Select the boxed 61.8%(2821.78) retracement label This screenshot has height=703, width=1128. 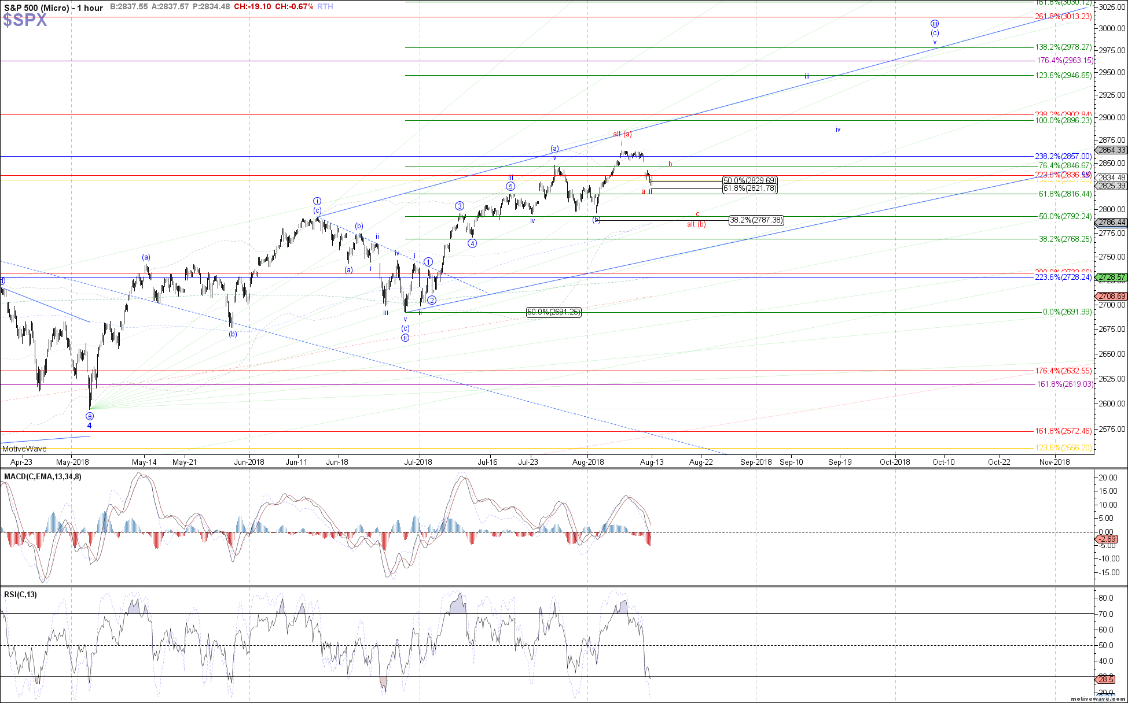click(750, 188)
